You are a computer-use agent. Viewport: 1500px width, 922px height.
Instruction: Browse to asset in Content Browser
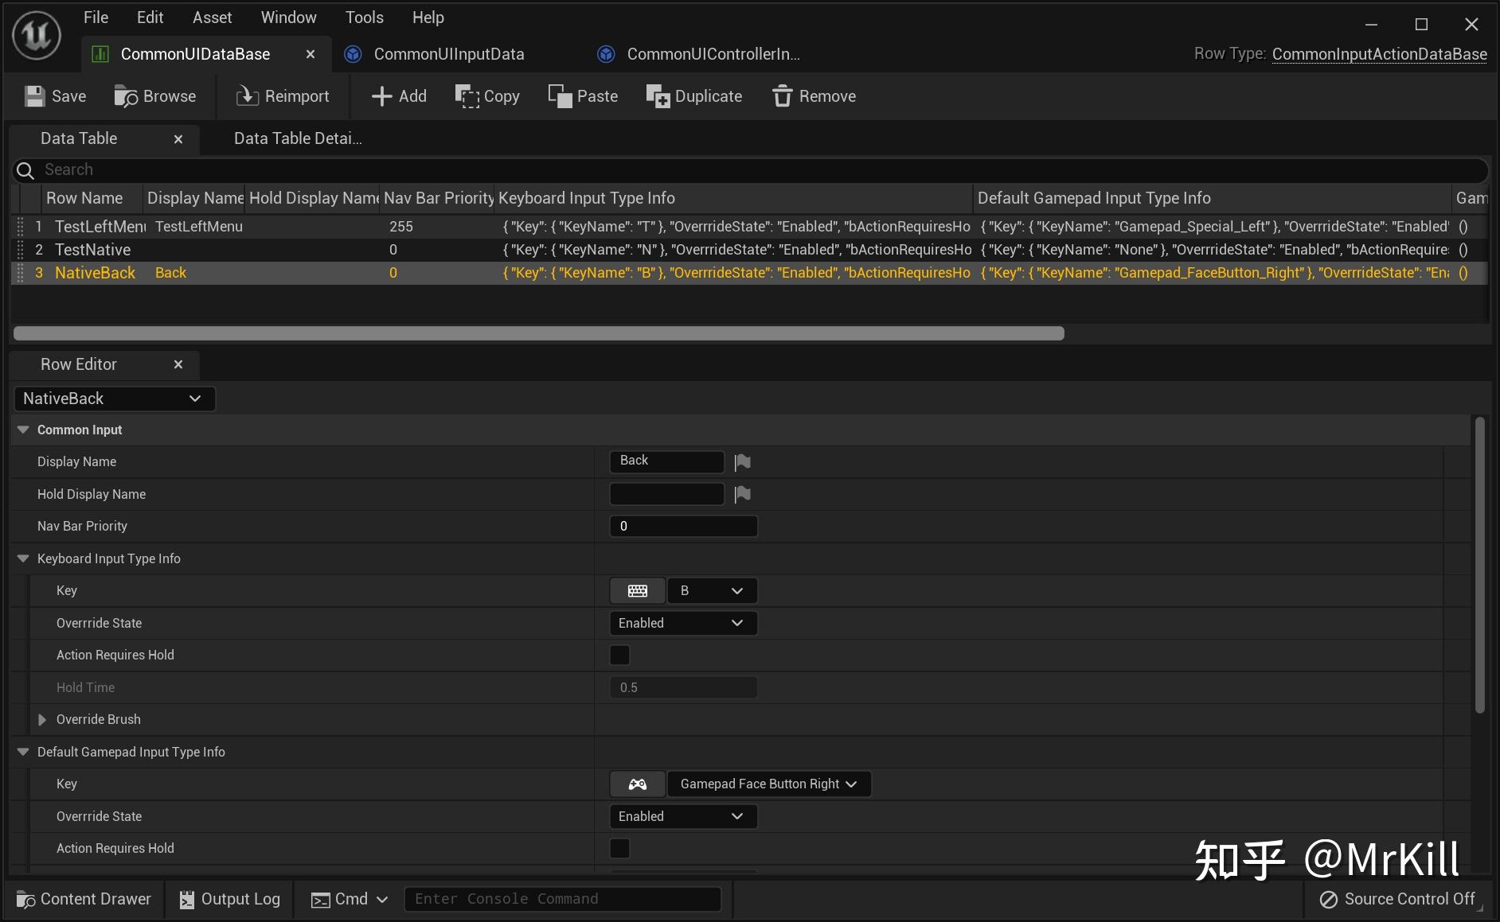[x=155, y=96]
